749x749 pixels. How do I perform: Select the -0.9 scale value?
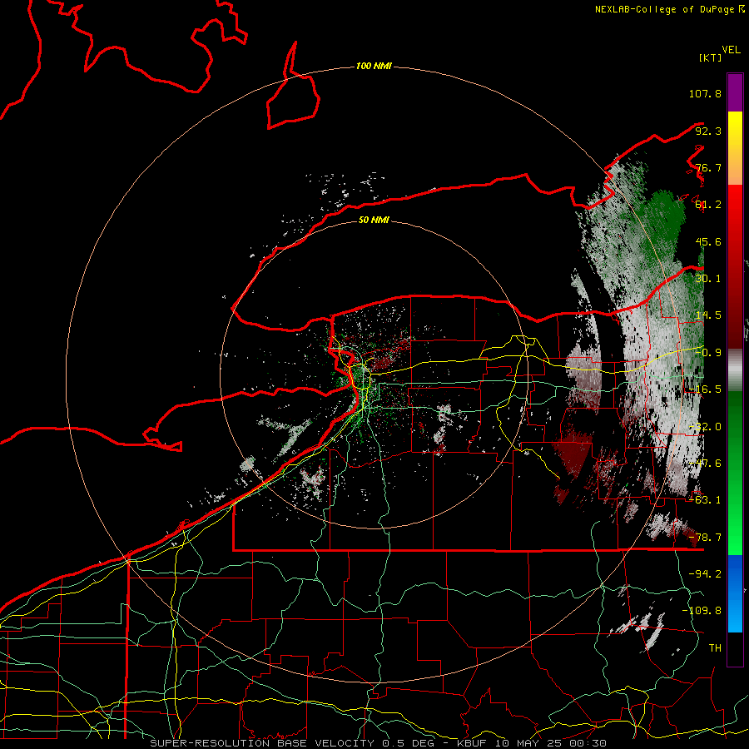(x=708, y=353)
